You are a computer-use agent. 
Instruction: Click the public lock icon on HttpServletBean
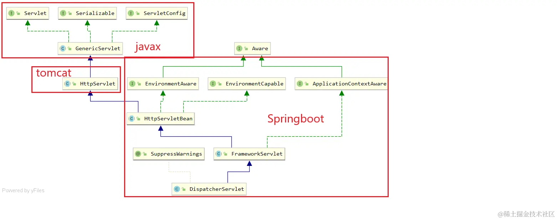point(138,119)
